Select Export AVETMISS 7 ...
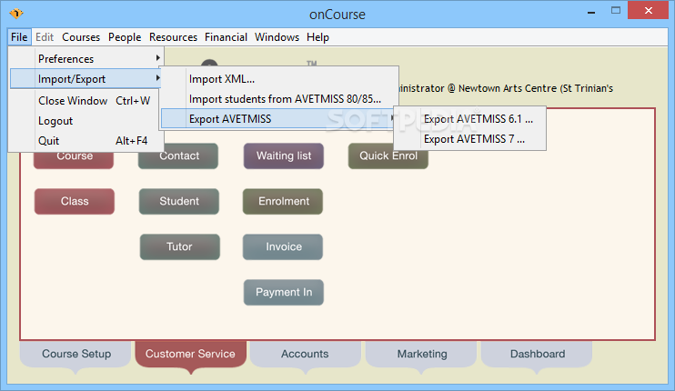 pyautogui.click(x=470, y=139)
